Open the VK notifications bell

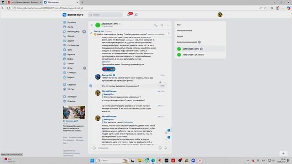pos(129,15)
